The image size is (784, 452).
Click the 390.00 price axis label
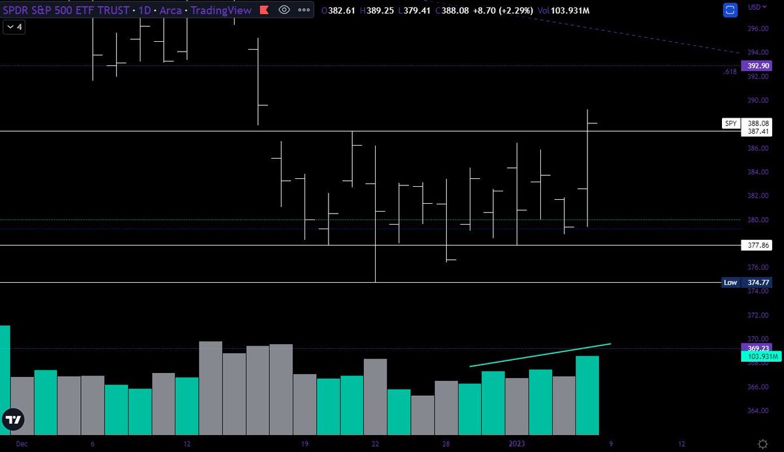click(758, 101)
